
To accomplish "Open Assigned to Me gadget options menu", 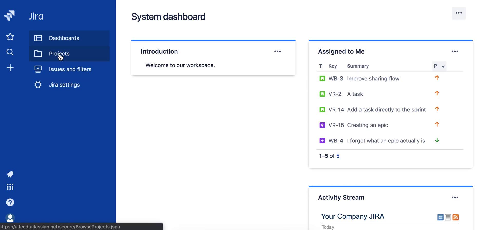I will click(455, 51).
